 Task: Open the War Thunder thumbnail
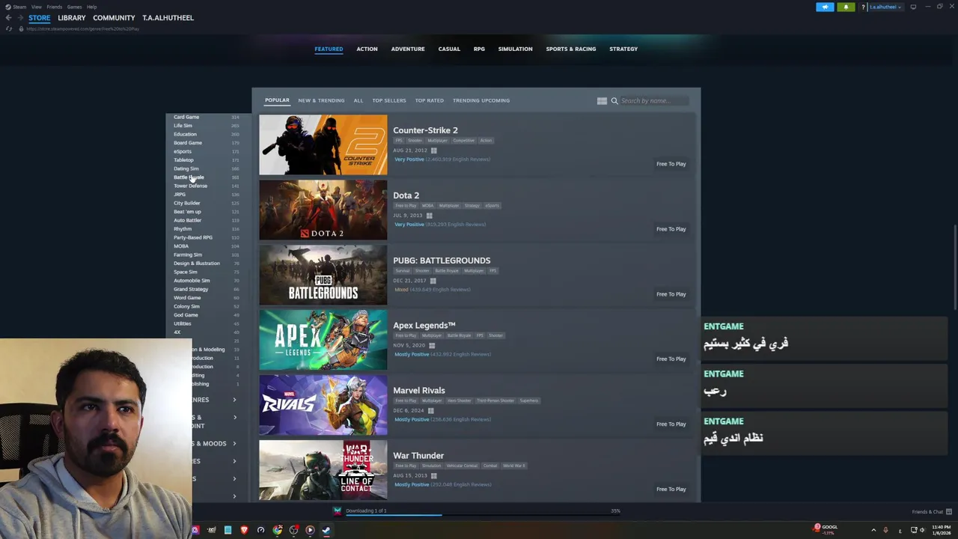(323, 470)
